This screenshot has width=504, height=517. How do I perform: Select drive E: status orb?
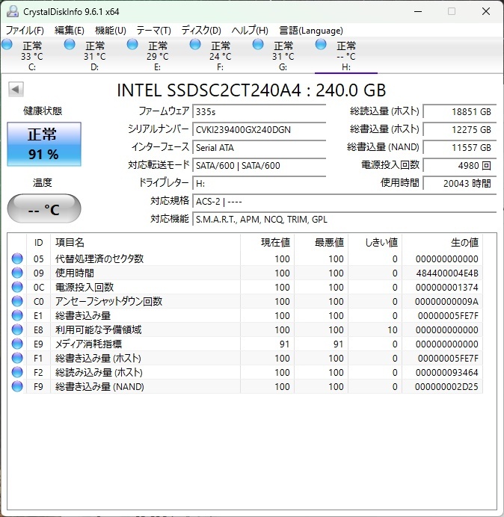click(132, 45)
